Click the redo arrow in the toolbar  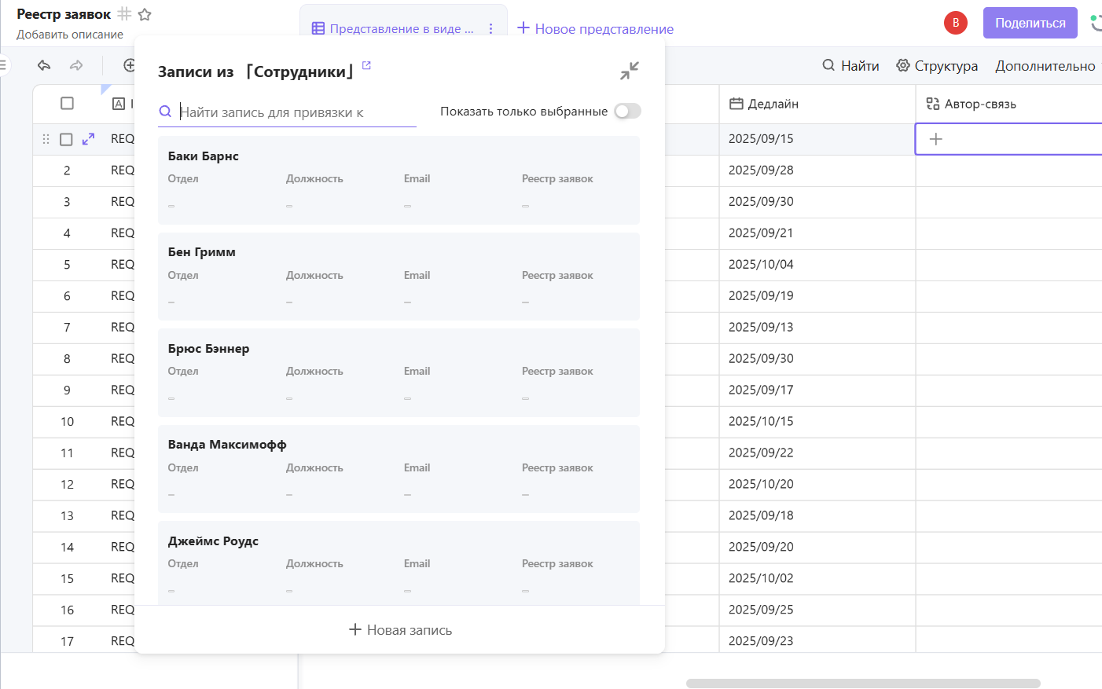click(x=76, y=65)
